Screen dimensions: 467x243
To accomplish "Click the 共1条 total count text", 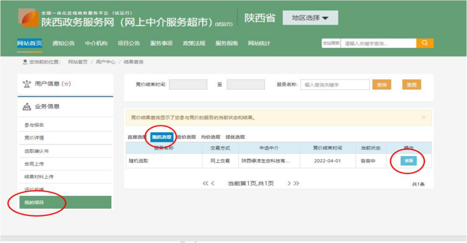I will coord(418,184).
